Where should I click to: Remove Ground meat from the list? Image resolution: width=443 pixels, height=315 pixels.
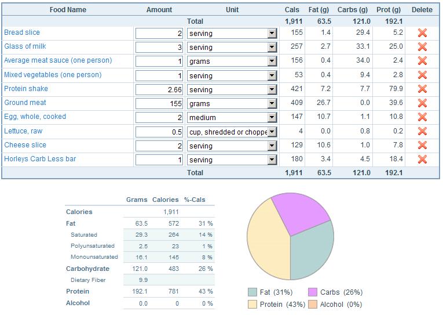point(422,103)
